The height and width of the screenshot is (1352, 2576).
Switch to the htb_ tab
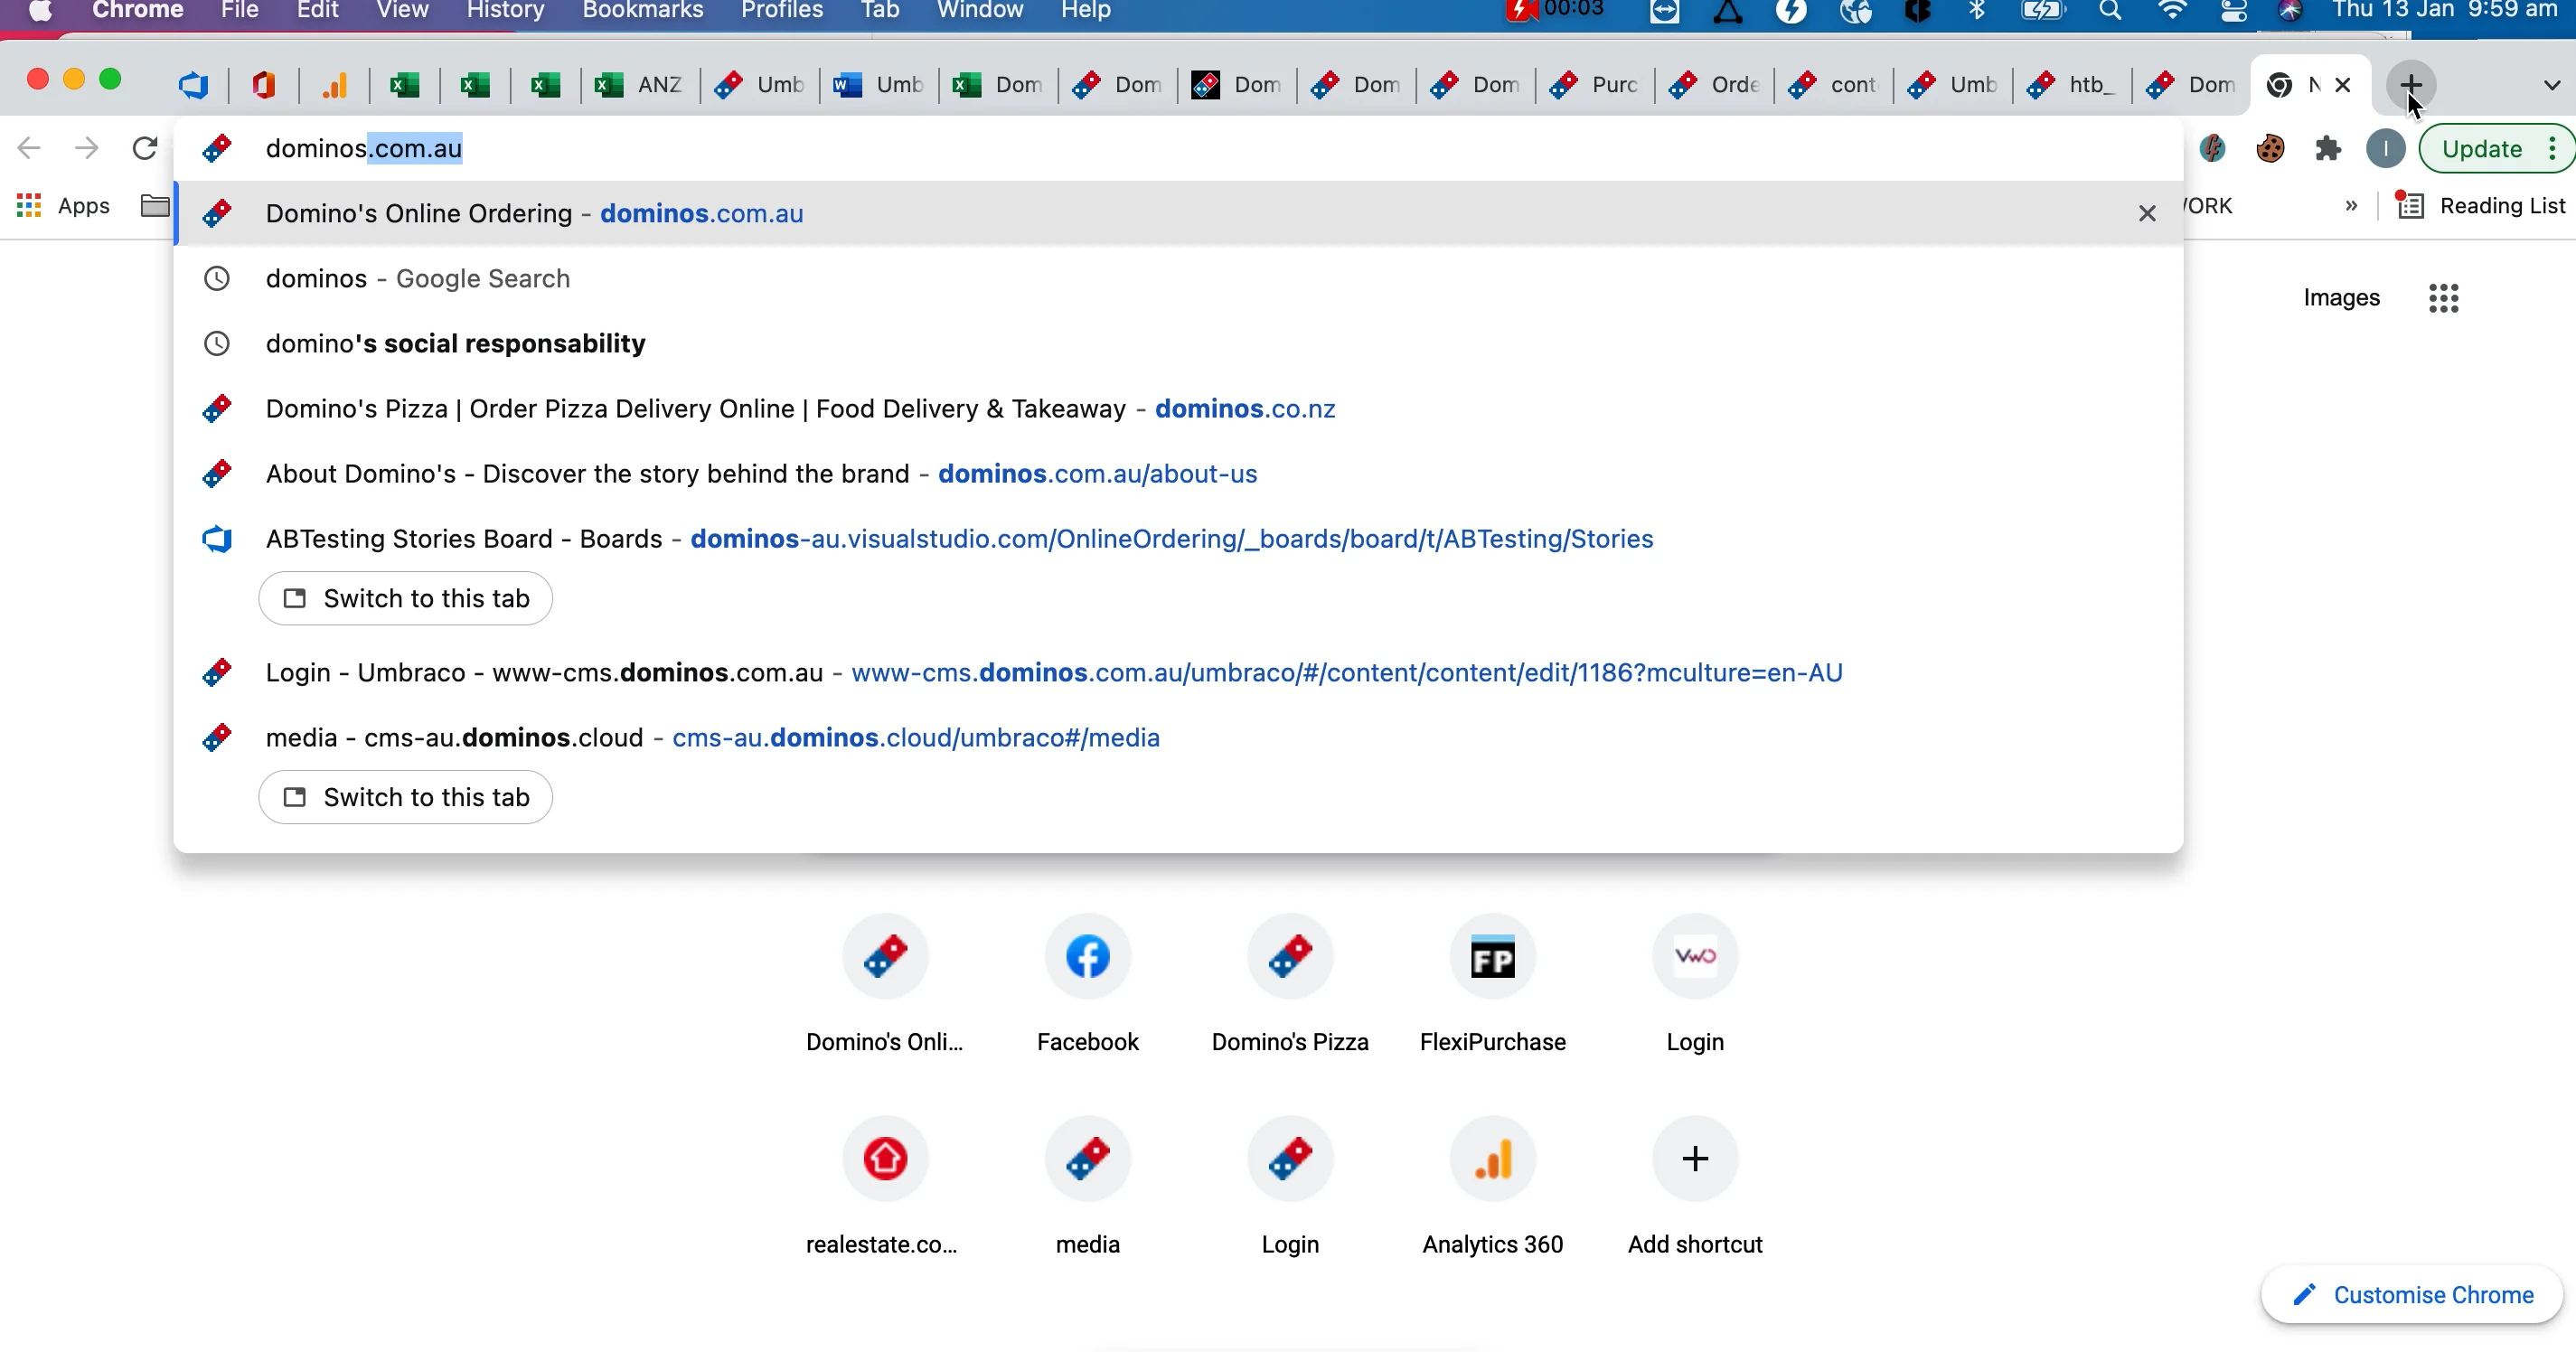pyautogui.click(x=2071, y=85)
